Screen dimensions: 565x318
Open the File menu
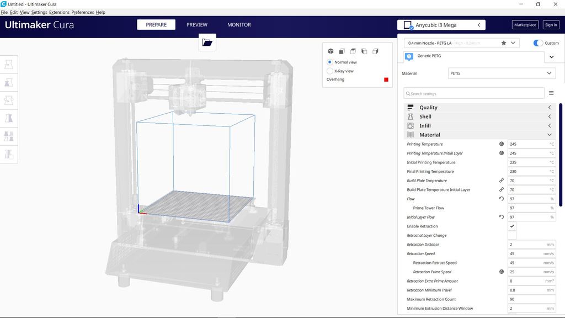(x=4, y=12)
